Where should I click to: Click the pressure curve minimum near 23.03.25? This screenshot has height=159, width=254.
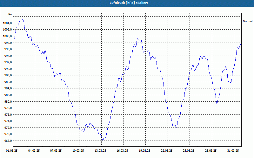click(x=177, y=128)
